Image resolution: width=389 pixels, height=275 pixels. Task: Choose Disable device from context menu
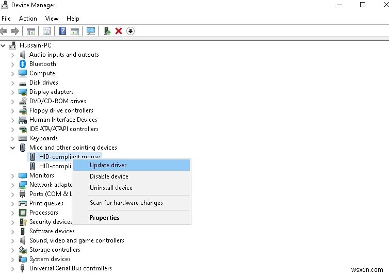(x=132, y=176)
